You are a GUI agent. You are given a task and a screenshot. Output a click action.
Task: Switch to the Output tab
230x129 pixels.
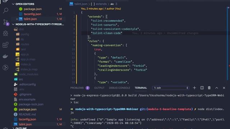click(99, 88)
